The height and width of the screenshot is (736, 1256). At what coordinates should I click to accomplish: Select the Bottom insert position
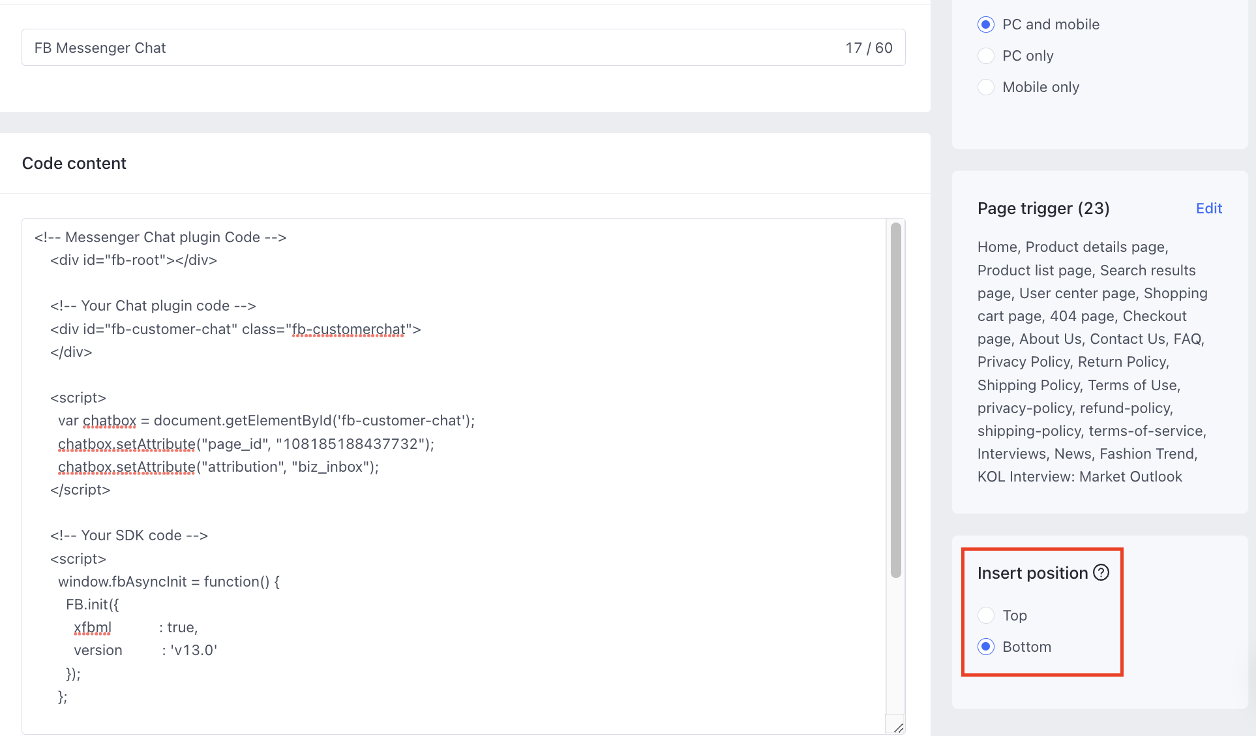986,647
